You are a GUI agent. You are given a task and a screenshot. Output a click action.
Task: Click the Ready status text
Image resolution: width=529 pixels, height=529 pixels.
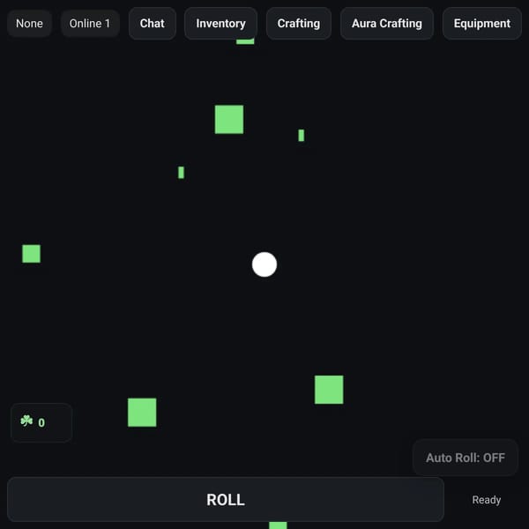pyautogui.click(x=486, y=500)
